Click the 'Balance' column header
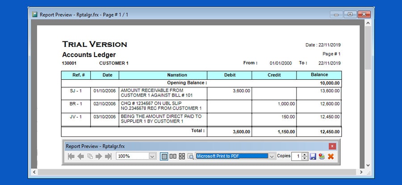The height and width of the screenshot is (185, 402). (319, 75)
